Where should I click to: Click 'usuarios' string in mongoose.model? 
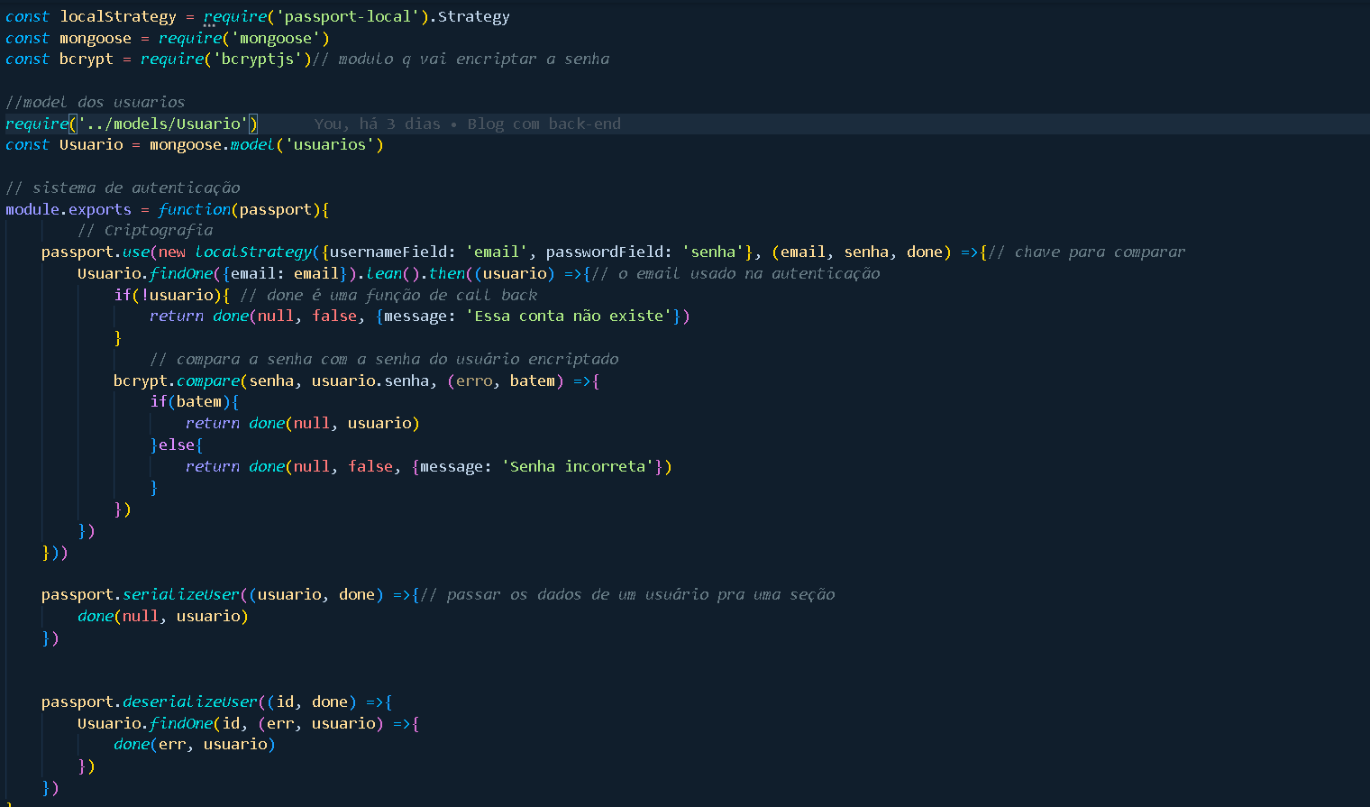330,144
